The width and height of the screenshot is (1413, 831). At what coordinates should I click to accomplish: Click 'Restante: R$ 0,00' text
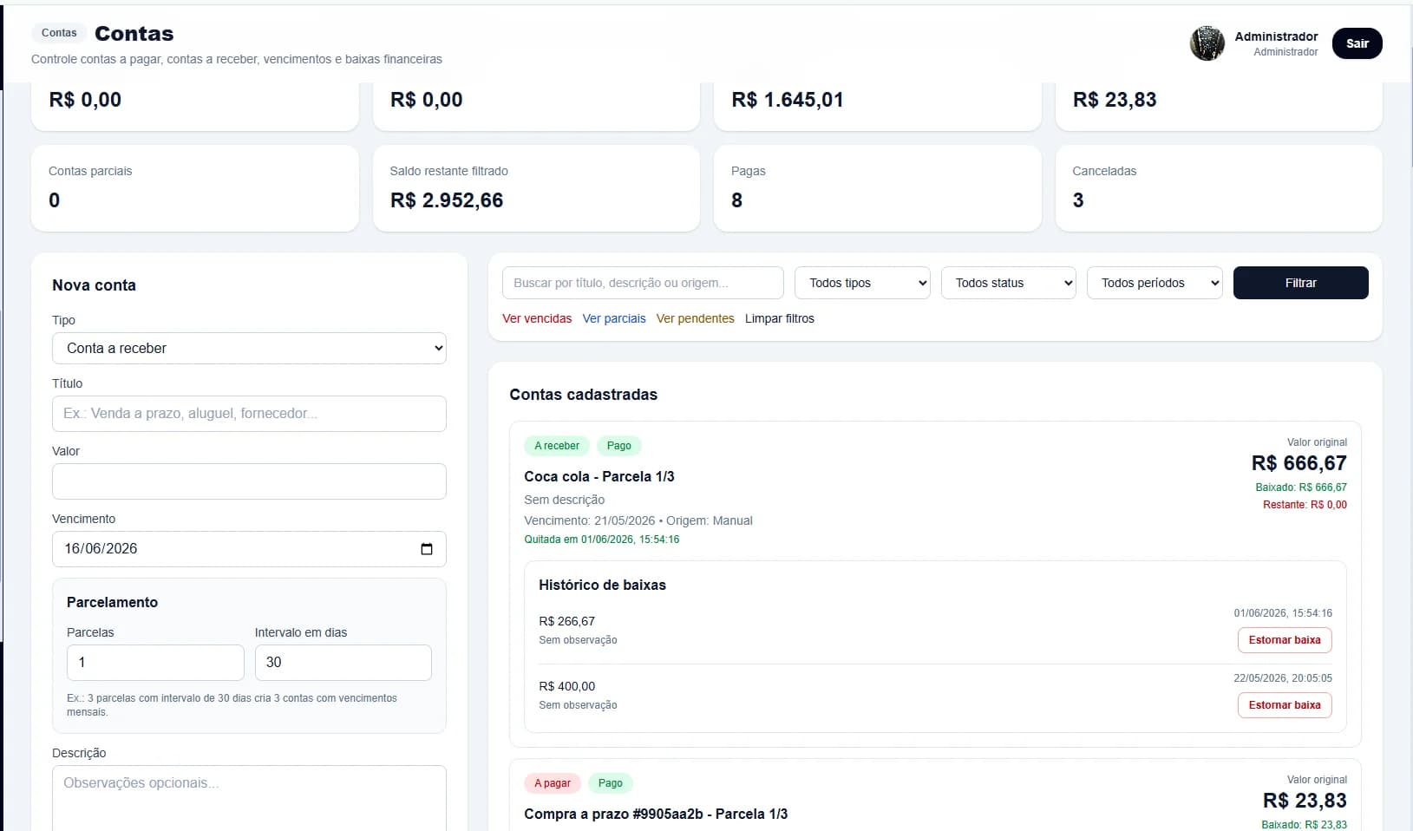(1305, 505)
